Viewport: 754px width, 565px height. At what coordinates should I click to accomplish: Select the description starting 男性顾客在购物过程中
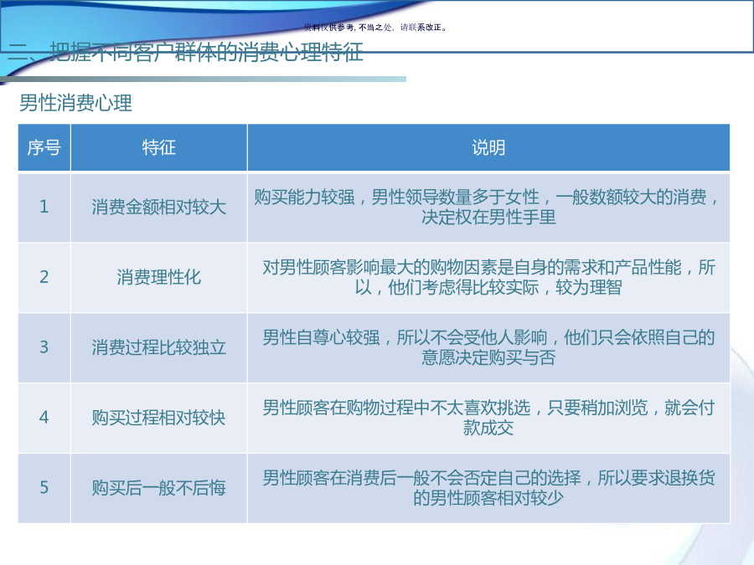[x=488, y=418]
